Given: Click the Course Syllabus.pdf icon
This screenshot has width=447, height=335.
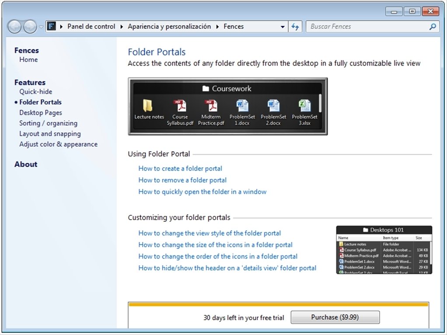Looking at the screenshot, I should 180,106.
